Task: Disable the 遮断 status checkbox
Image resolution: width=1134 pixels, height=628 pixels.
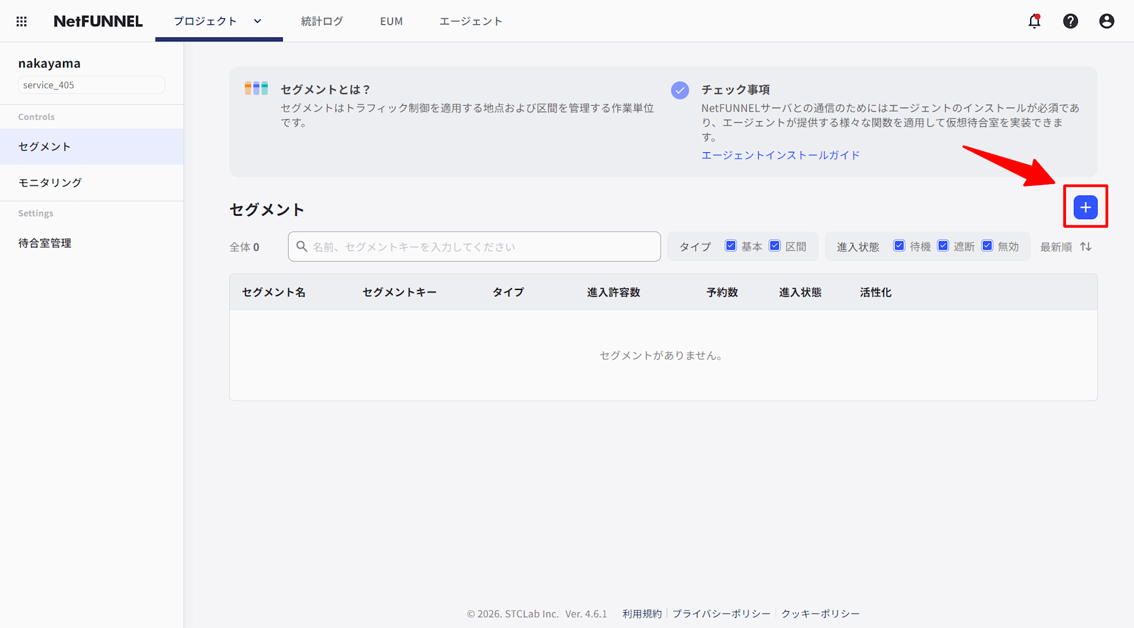Action: (x=943, y=246)
